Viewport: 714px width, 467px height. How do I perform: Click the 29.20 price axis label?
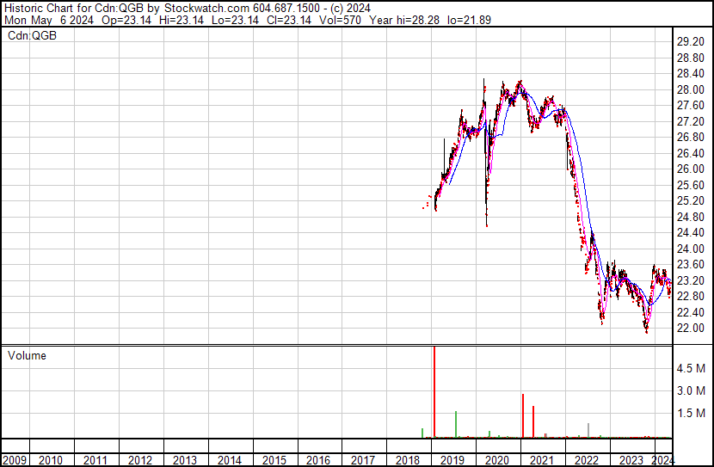point(692,42)
